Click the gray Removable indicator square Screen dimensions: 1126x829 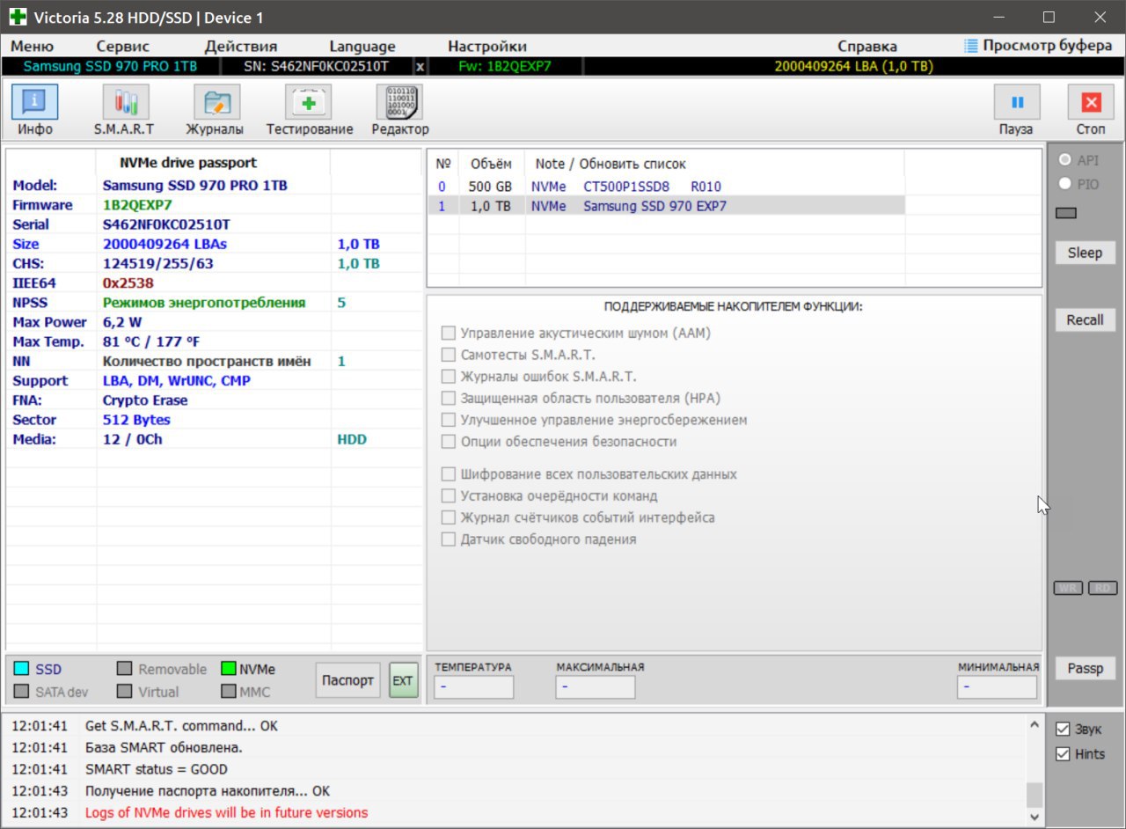pos(125,669)
